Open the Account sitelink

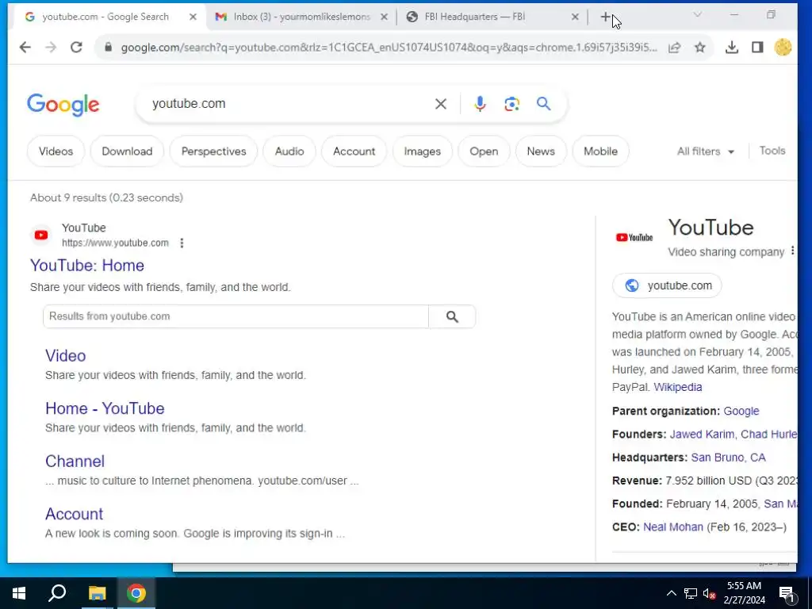point(74,514)
